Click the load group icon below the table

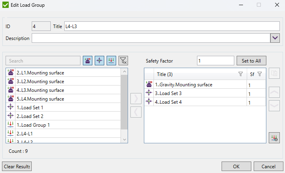point(274,137)
